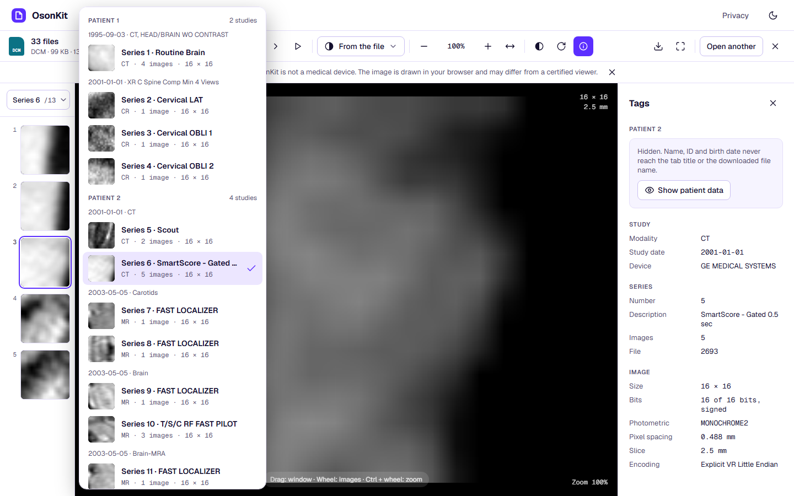Select image thumbnail 1
Screen dimensions: 794x496
click(45, 150)
